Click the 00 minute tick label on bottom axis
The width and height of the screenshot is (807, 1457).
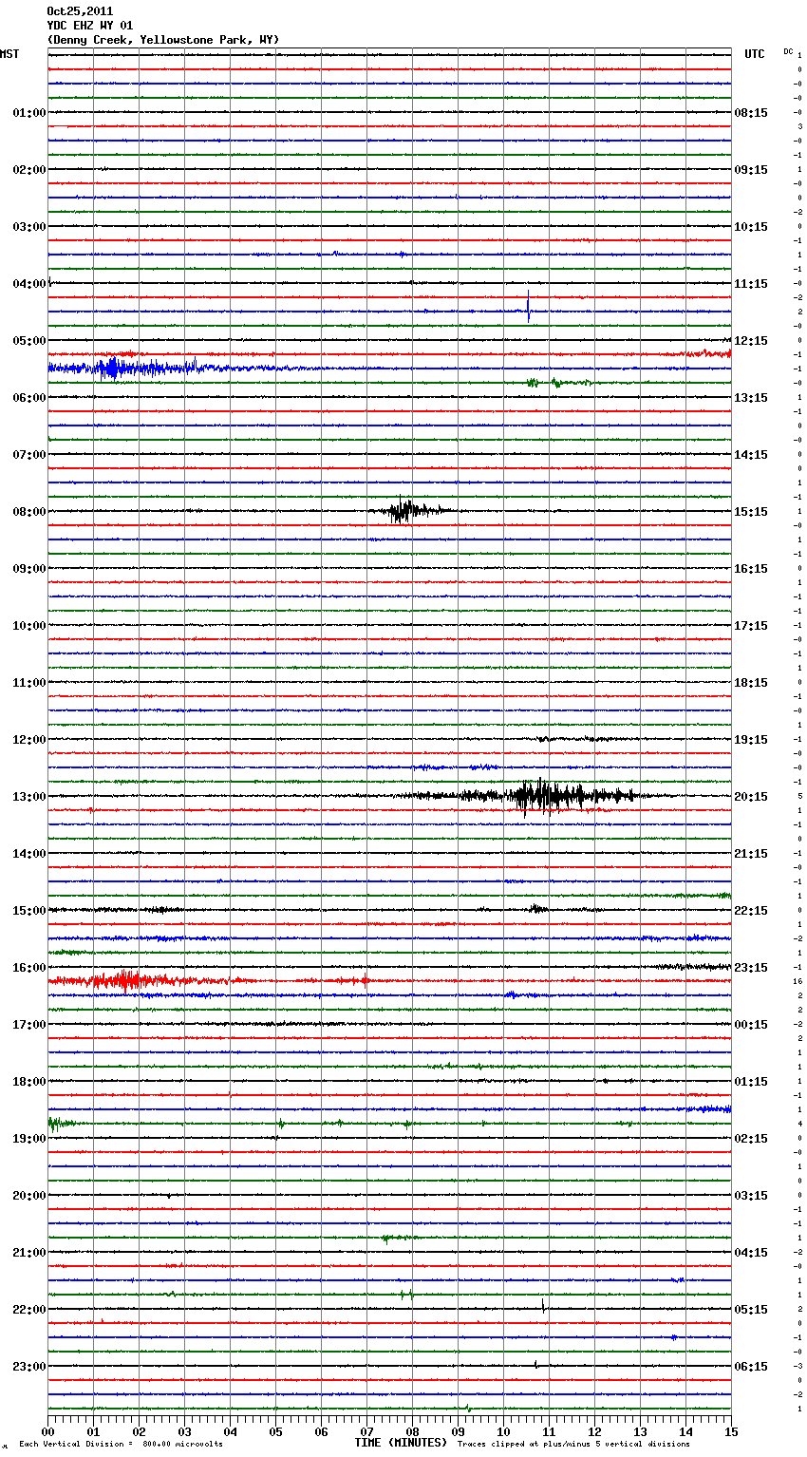click(47, 1431)
